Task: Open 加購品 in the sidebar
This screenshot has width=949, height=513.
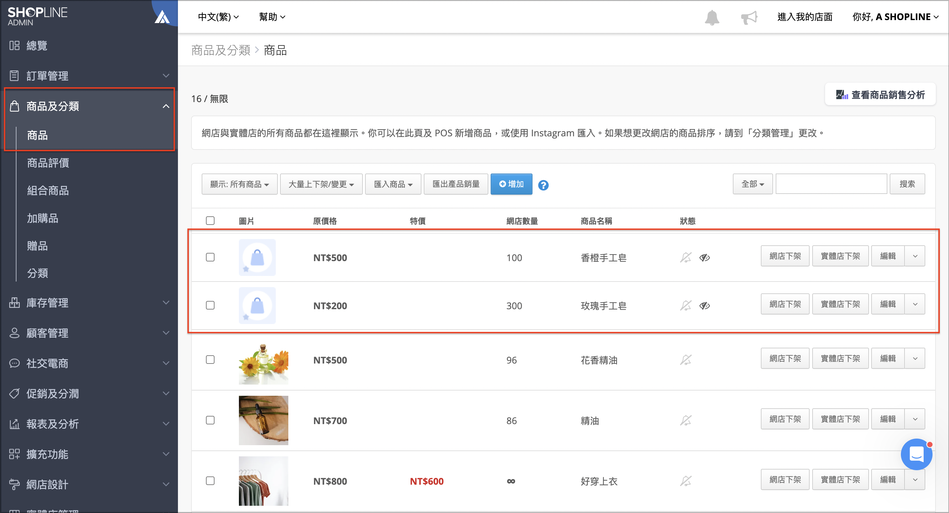Action: 43,218
